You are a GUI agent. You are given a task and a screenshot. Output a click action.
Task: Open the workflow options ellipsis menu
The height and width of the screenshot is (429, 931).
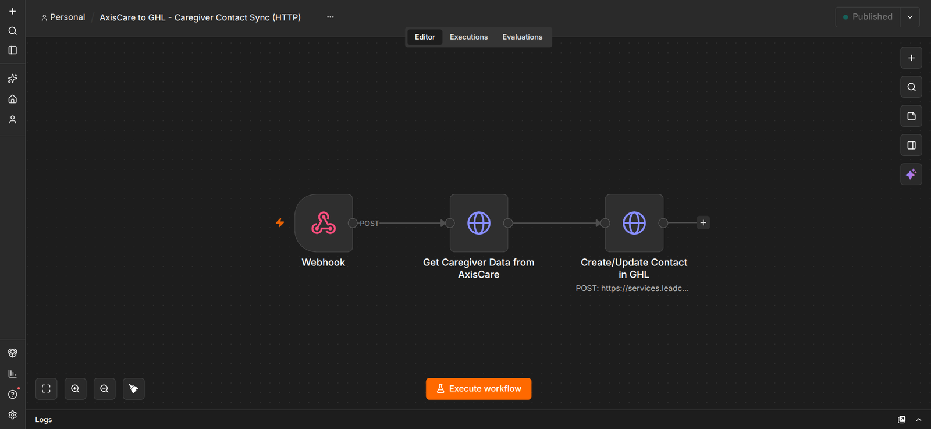[331, 17]
